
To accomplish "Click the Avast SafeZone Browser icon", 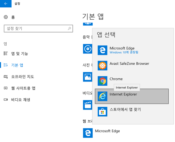I will click(103, 65).
